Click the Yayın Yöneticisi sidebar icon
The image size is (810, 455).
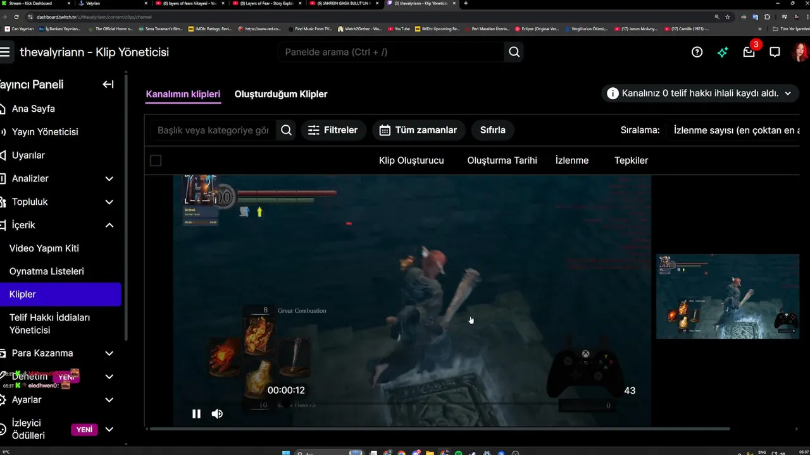3,132
